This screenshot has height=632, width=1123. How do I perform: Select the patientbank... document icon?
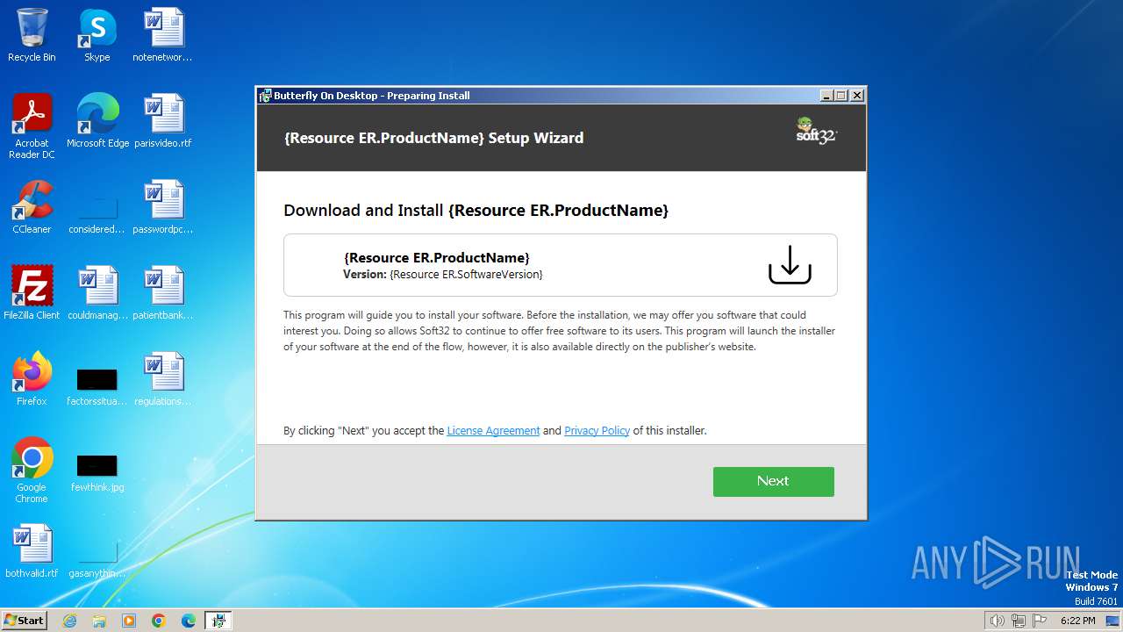(163, 293)
